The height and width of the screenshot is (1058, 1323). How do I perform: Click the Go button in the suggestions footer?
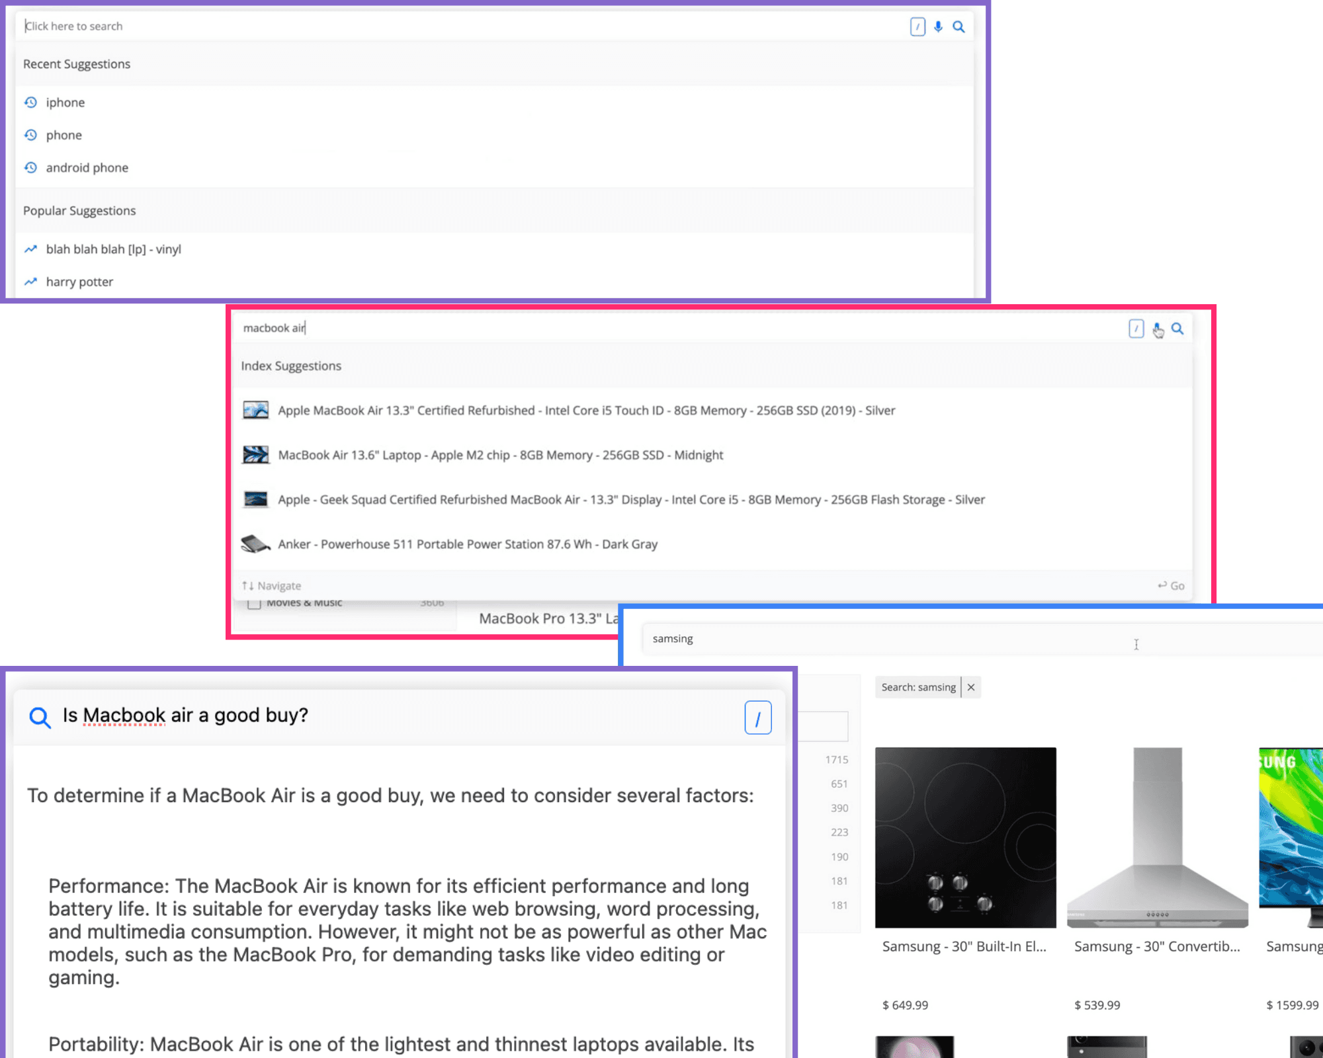point(1170,585)
